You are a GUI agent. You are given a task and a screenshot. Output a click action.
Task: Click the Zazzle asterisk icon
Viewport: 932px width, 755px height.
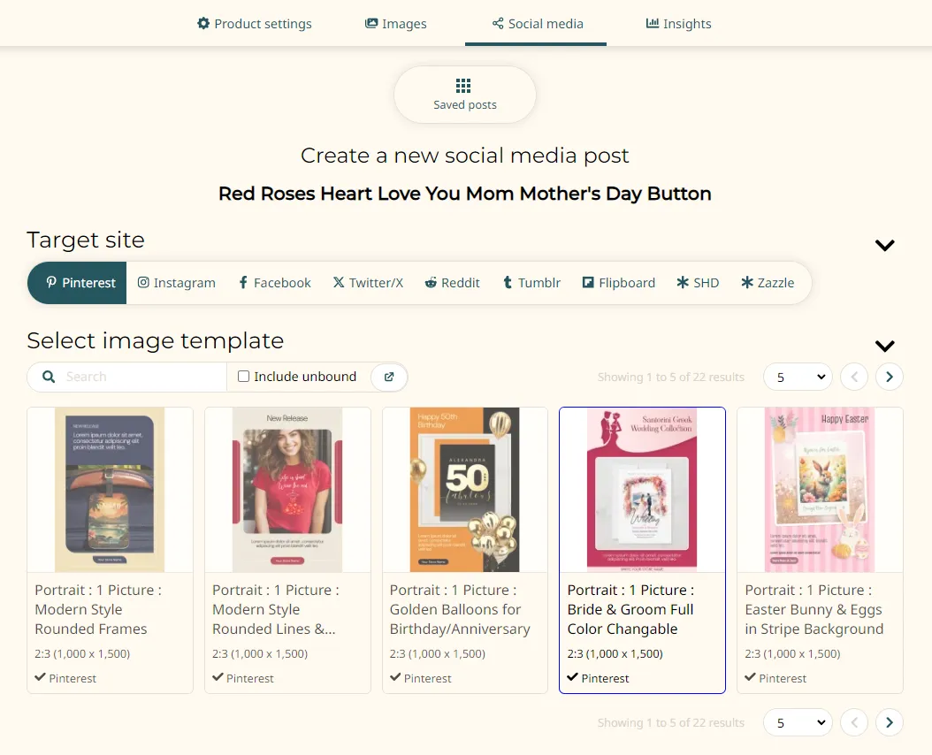pyautogui.click(x=746, y=282)
